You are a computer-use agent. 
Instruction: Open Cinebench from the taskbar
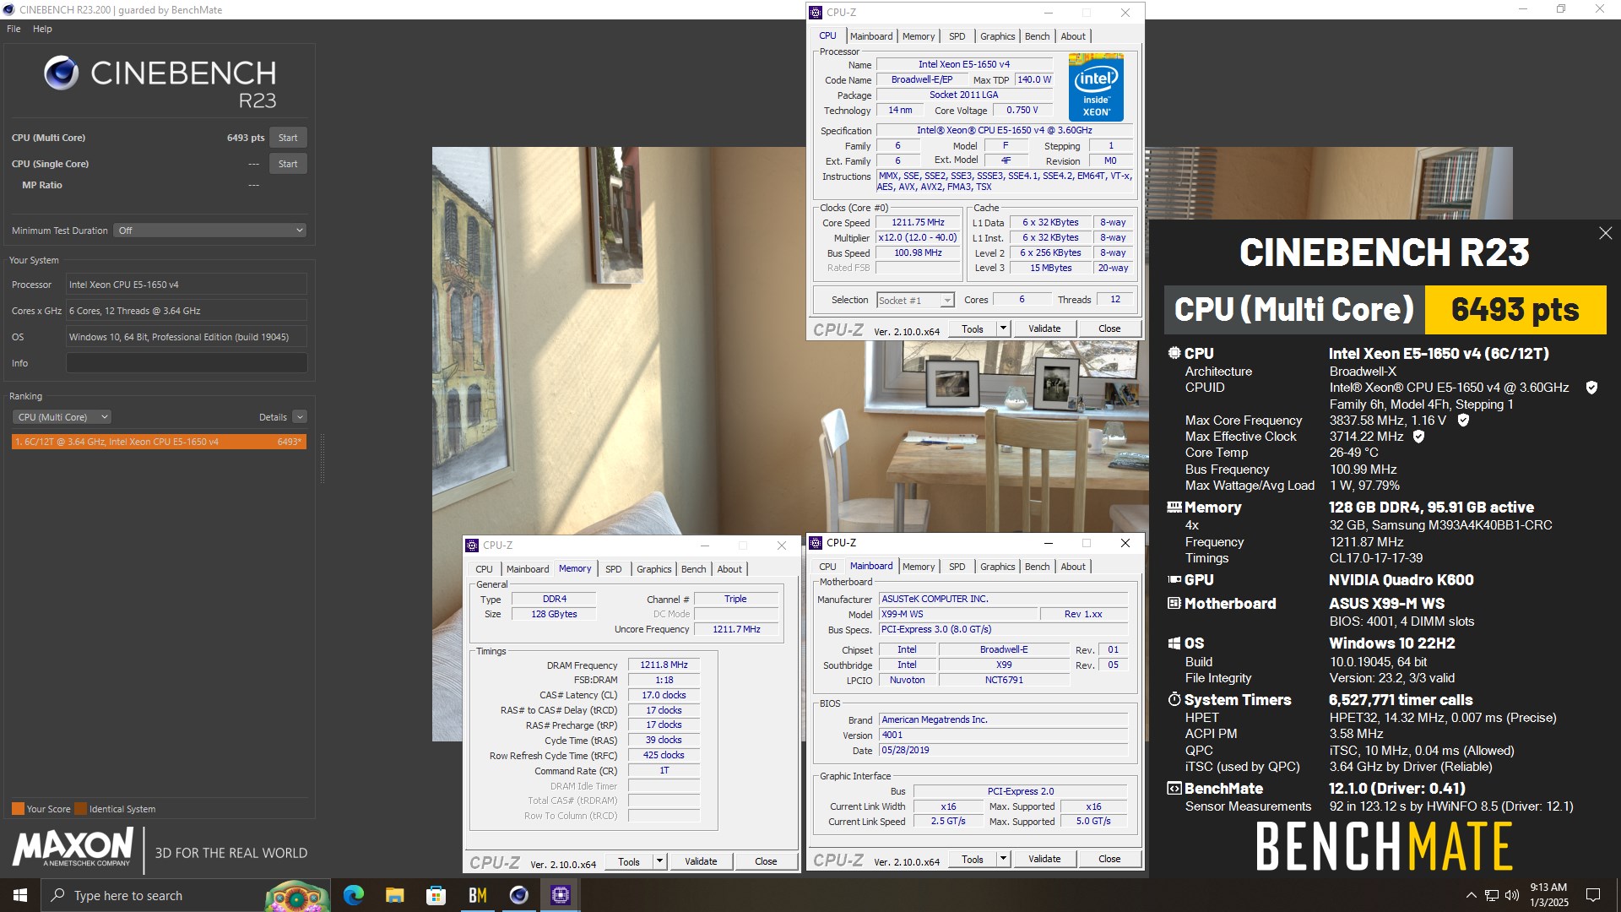pyautogui.click(x=518, y=895)
